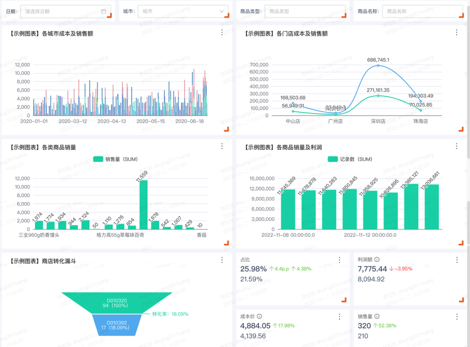Click the info icon beside 成本价
This screenshot has height=347, width=470.
point(259,316)
